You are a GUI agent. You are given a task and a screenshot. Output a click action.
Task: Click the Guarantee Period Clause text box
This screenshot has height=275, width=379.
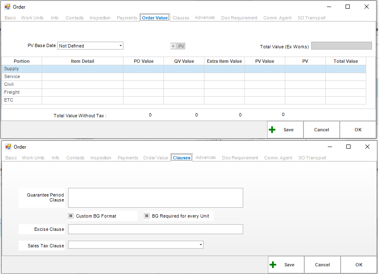point(155,198)
